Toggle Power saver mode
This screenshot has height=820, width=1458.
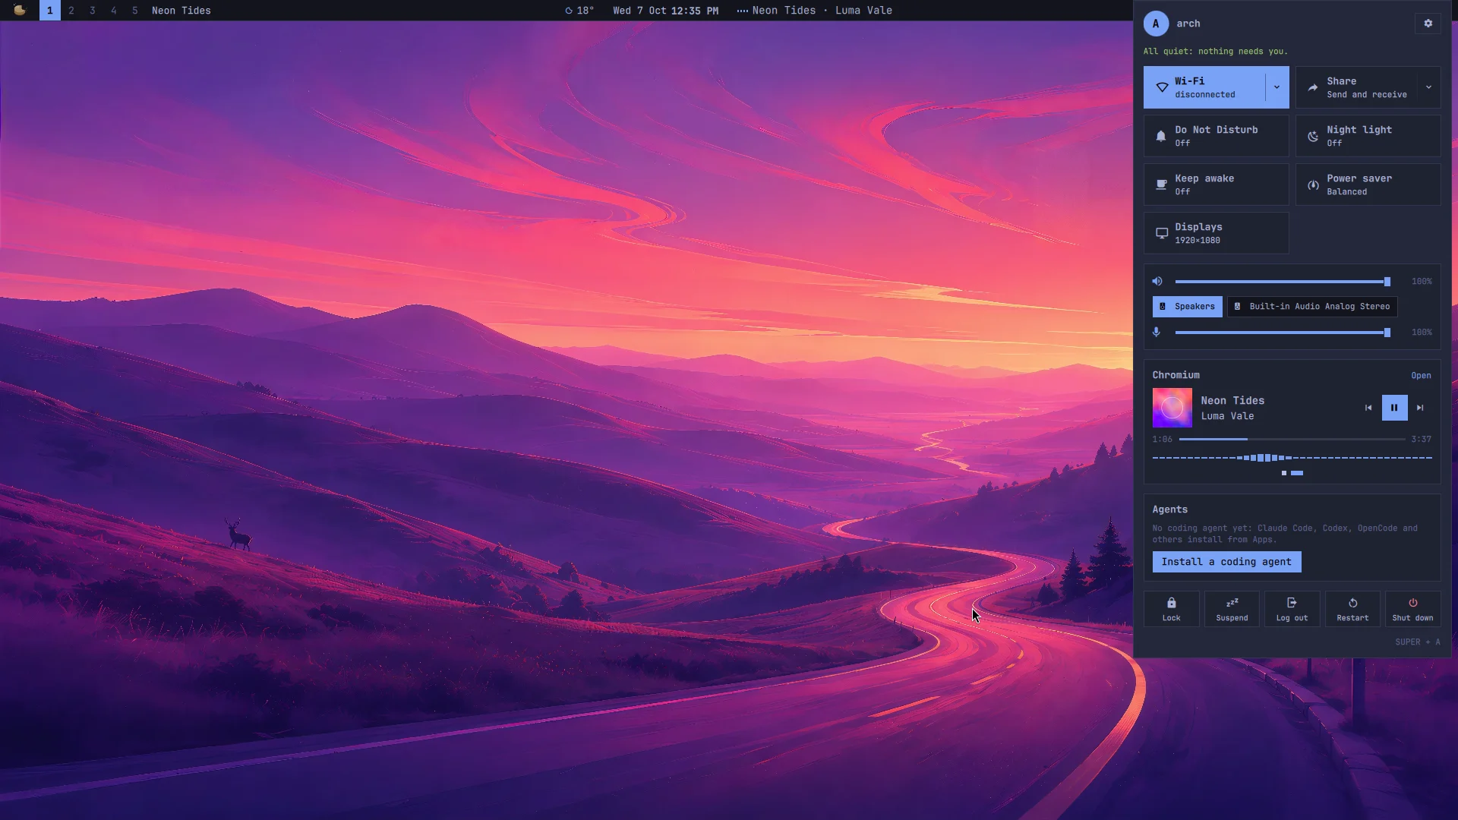pyautogui.click(x=1368, y=184)
